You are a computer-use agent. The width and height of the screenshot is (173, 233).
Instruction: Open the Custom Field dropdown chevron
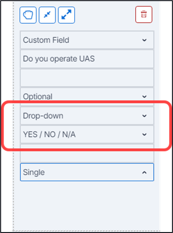tap(144, 40)
